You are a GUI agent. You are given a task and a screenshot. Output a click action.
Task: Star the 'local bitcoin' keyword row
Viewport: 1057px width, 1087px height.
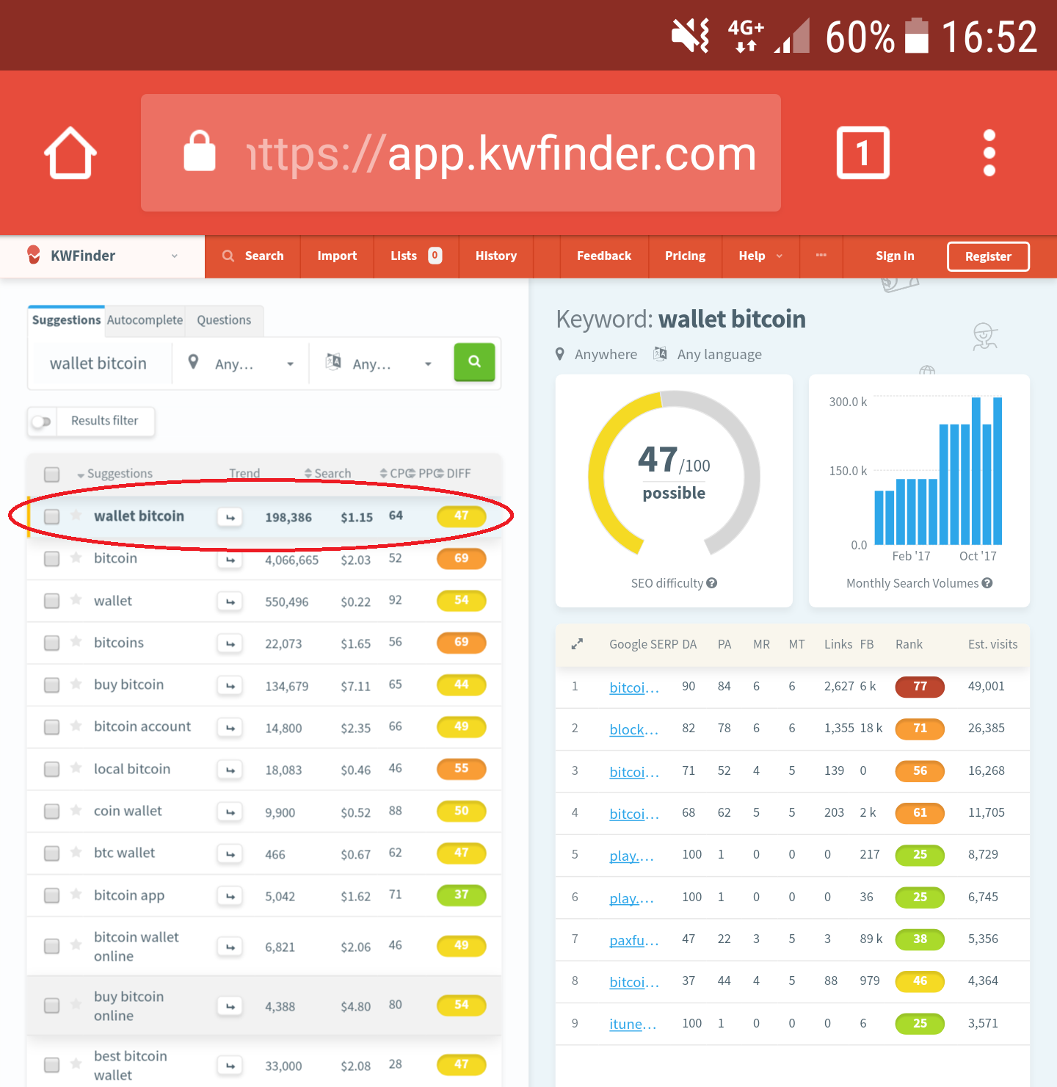coord(76,768)
